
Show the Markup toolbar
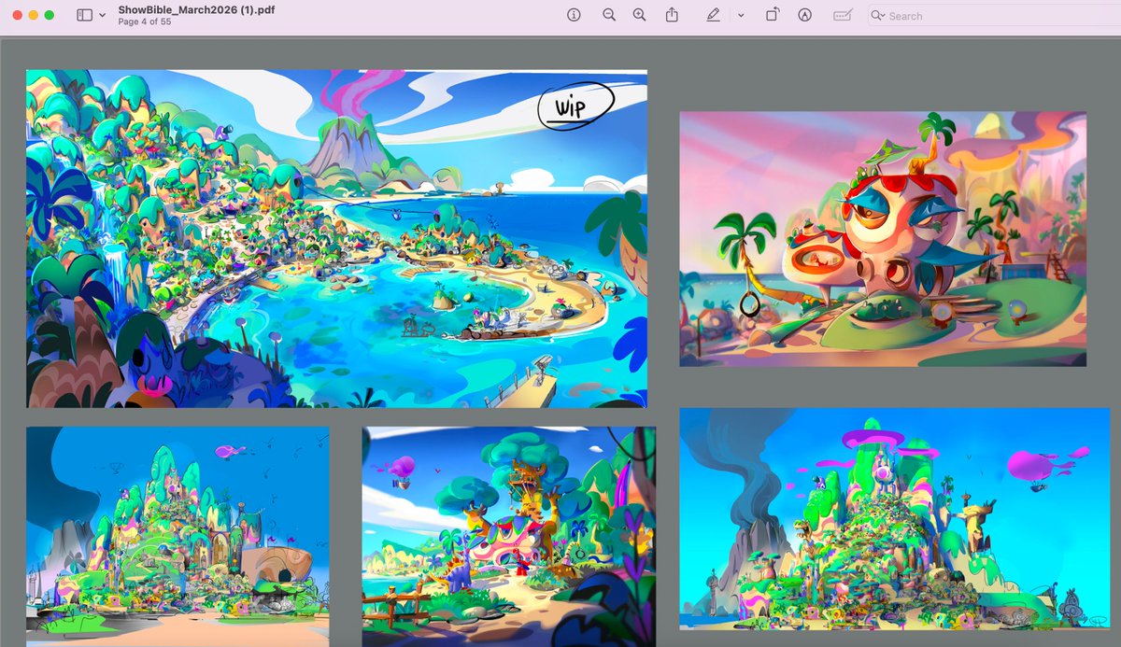[x=804, y=15]
